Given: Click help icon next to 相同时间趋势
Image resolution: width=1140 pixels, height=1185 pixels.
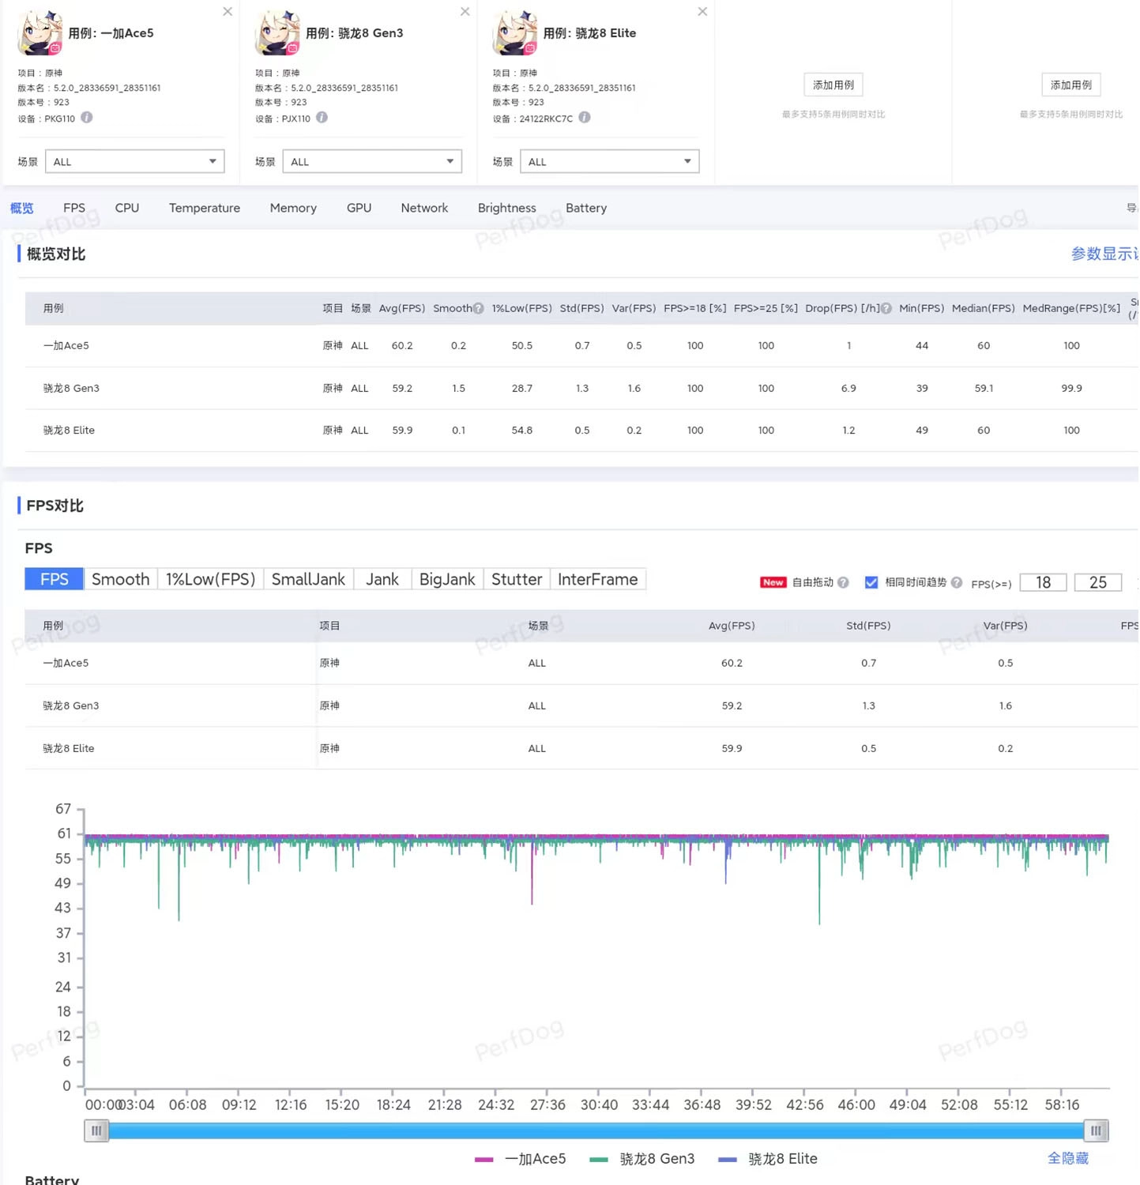Looking at the screenshot, I should [x=957, y=583].
